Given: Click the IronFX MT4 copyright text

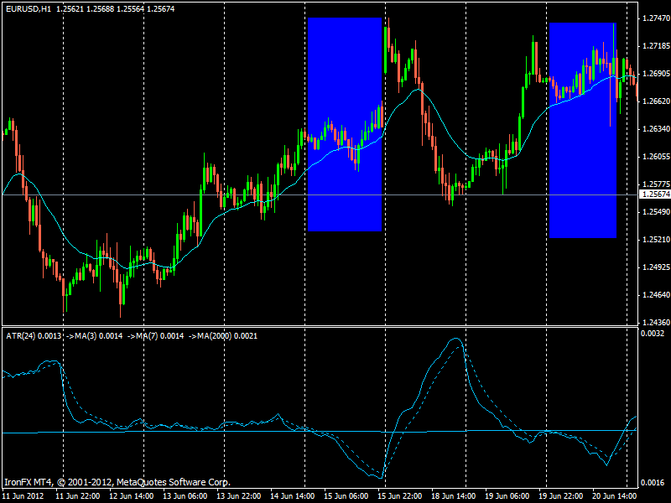Looking at the screenshot, I should [117, 482].
